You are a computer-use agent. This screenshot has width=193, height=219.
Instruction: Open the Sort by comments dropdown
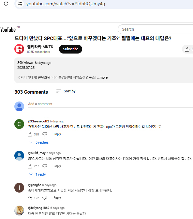click(66, 91)
